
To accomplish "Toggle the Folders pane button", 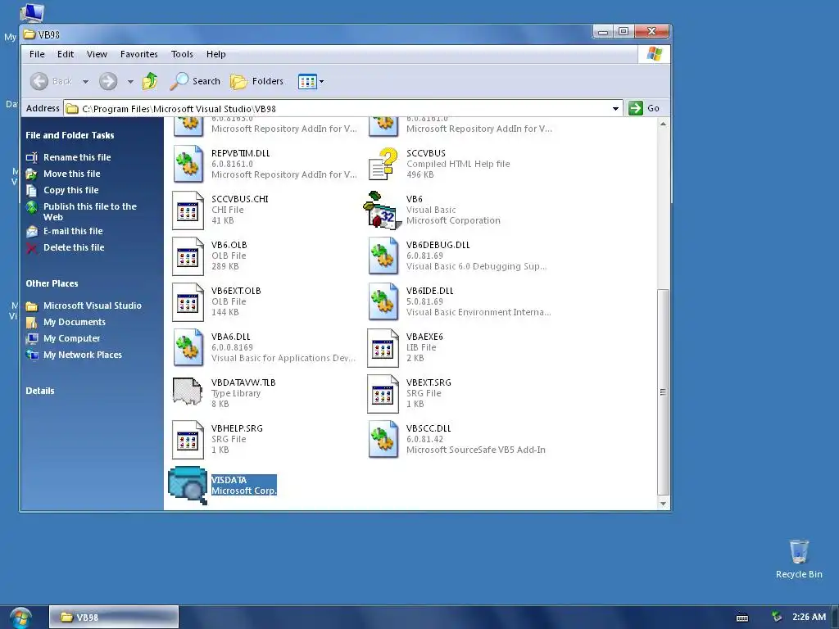I will pos(256,81).
